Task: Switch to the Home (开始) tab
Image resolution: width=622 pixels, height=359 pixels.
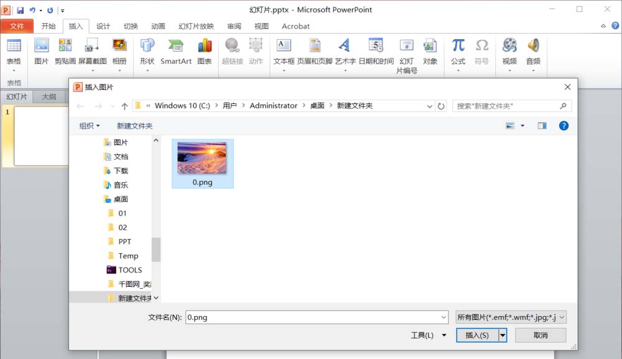Action: point(49,26)
